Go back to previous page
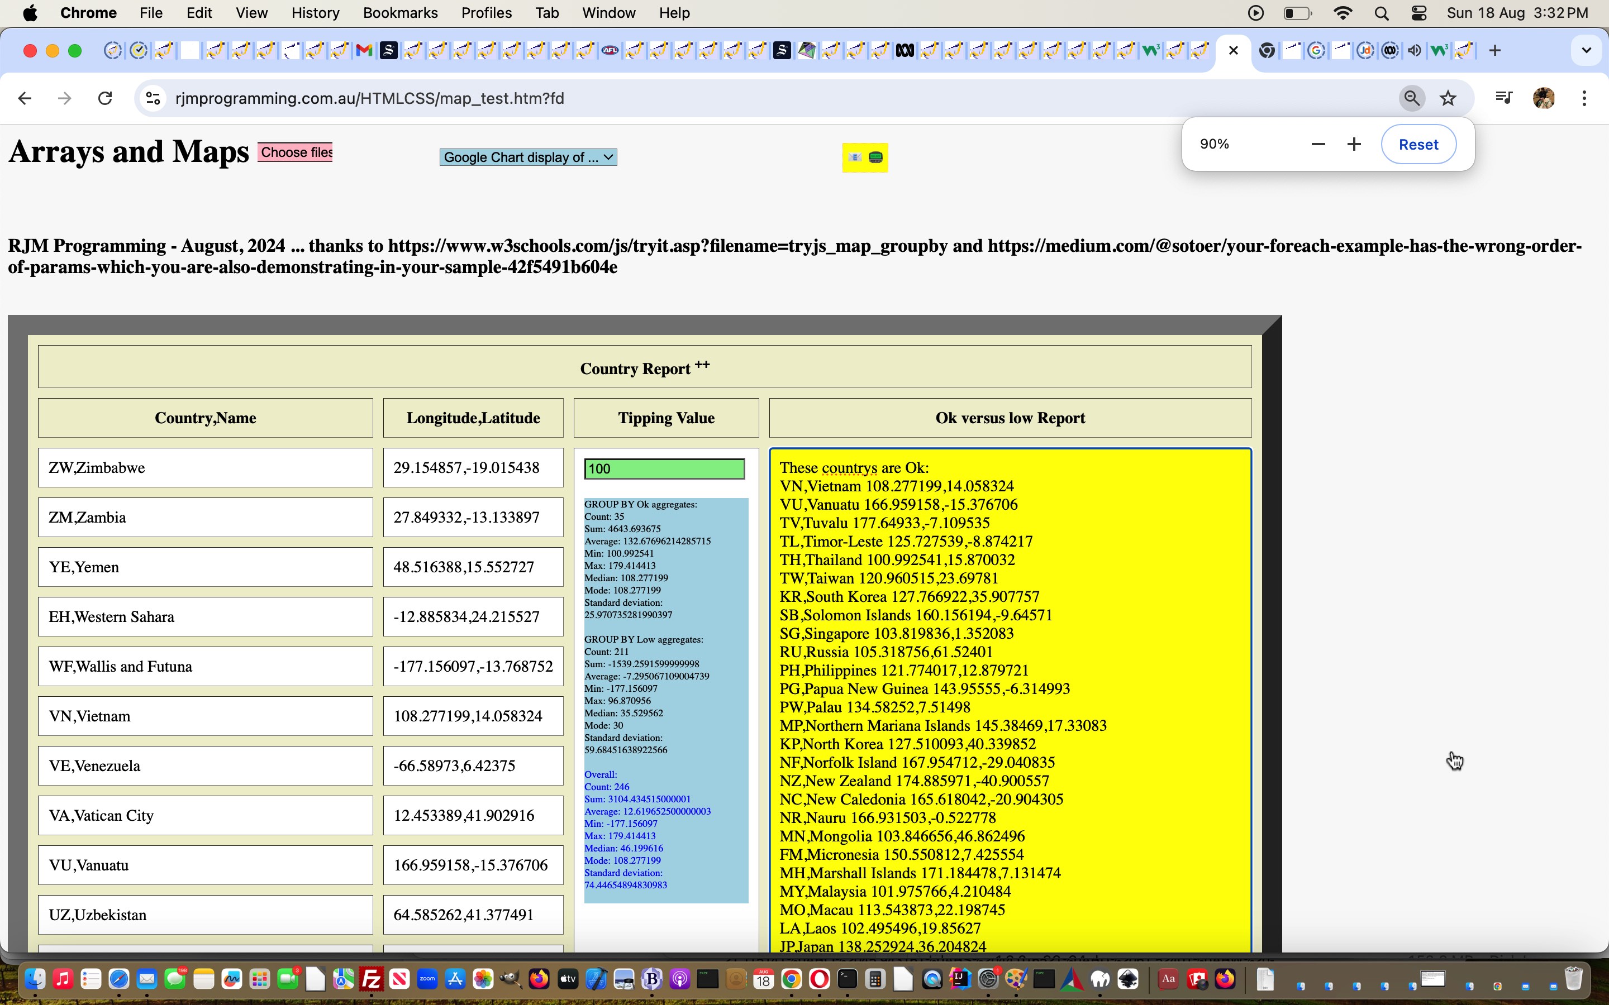This screenshot has width=1609, height=1005. pyautogui.click(x=25, y=98)
